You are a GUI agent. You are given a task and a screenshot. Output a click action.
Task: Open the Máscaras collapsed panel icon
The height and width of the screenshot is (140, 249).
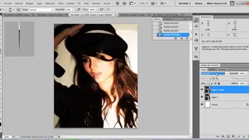point(196,40)
